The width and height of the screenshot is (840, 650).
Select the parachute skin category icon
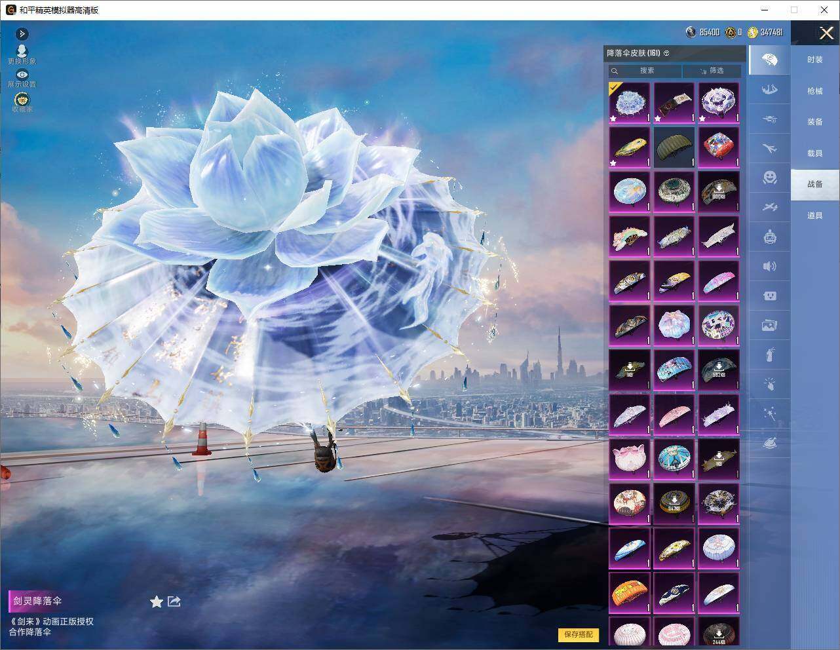pos(770,60)
